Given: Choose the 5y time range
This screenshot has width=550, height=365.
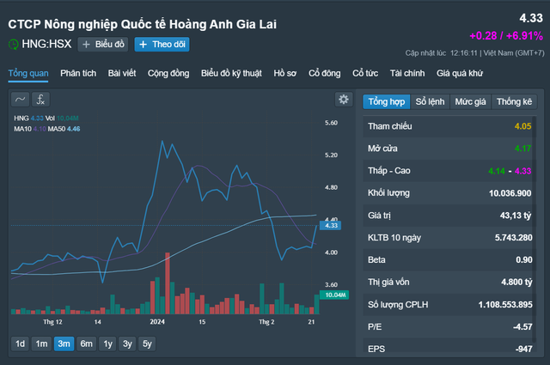Looking at the screenshot, I should pos(148,344).
